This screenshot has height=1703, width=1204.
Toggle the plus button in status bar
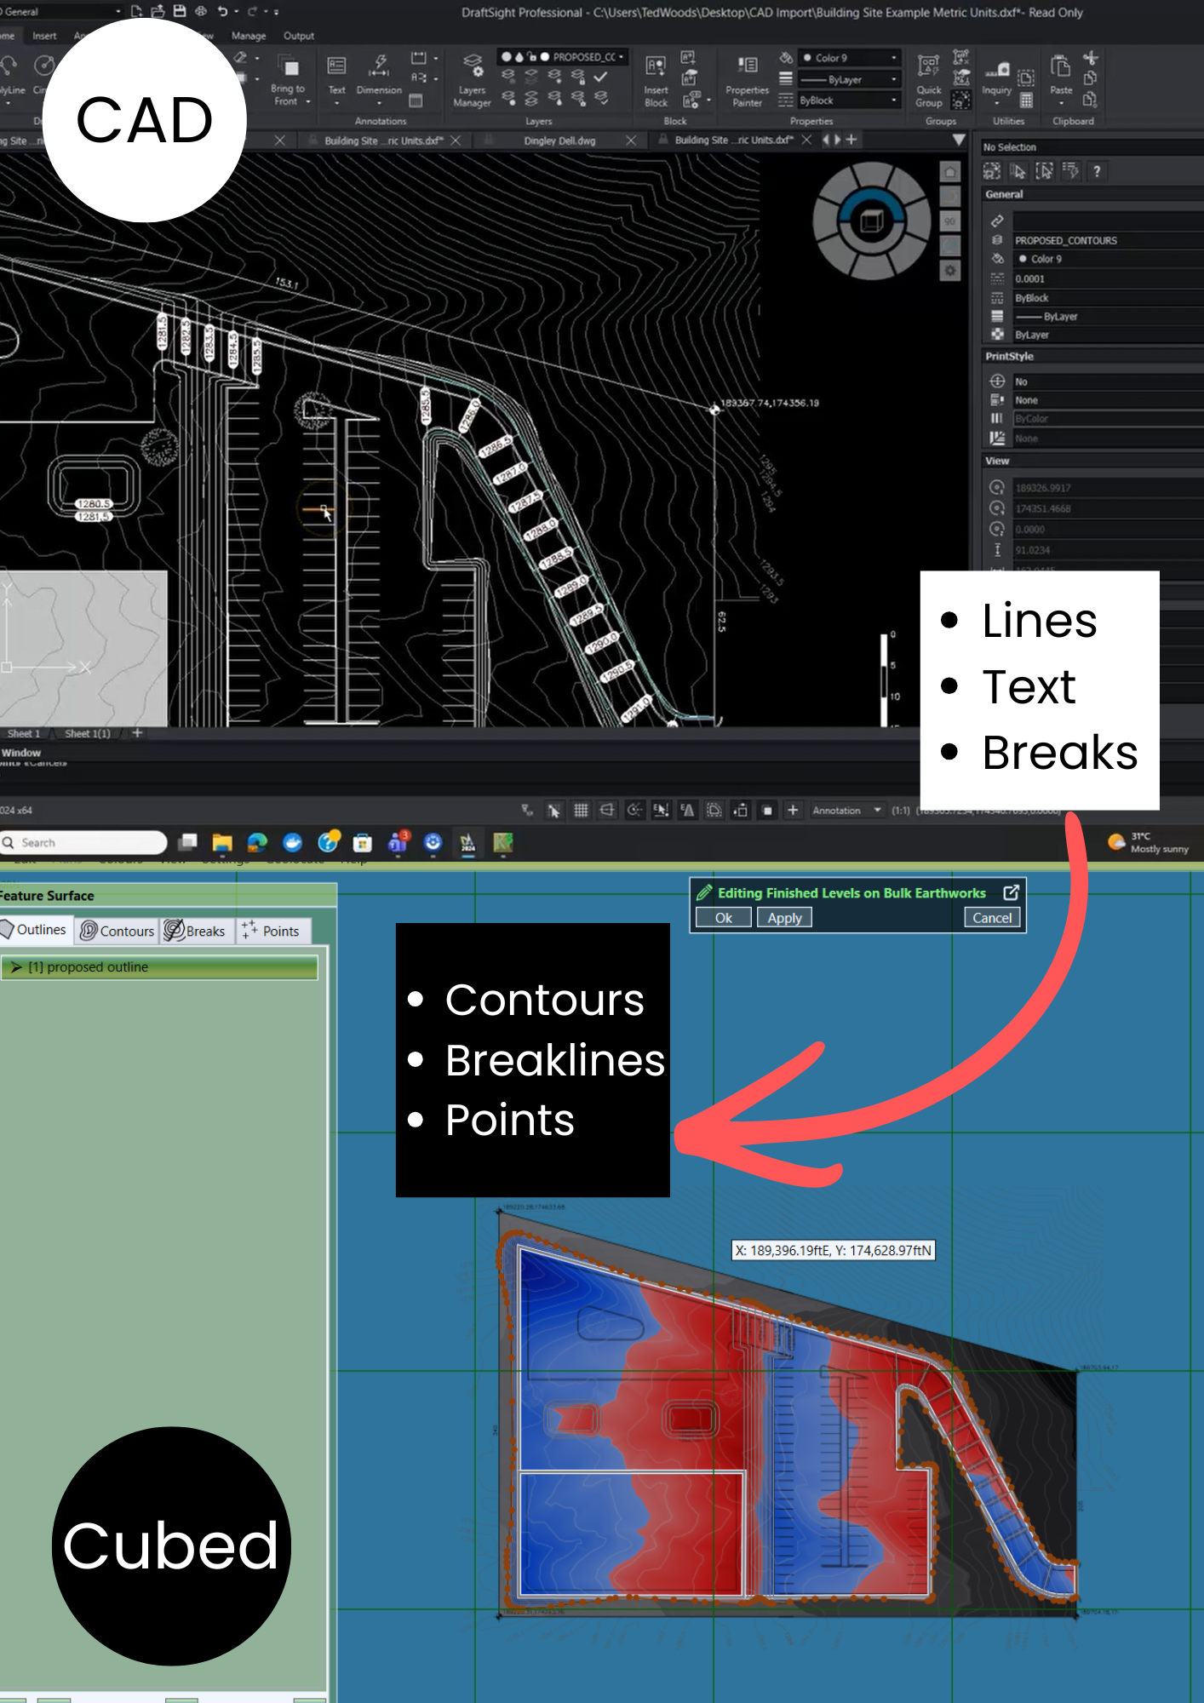[793, 811]
